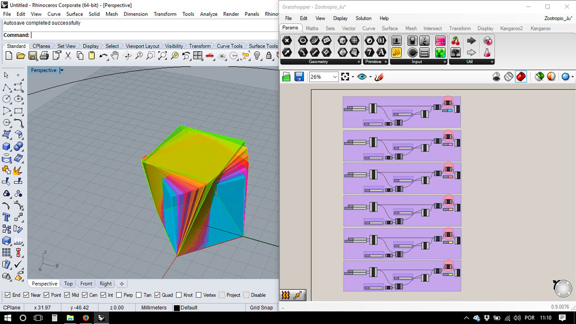Click the Grid Snap status bar button

261,308
